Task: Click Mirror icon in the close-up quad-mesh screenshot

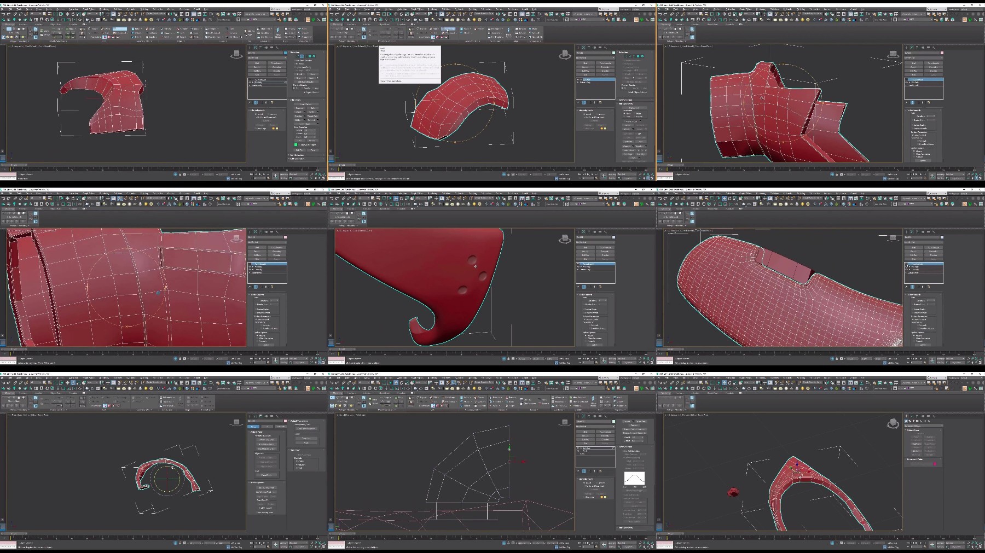Action: pos(170,198)
